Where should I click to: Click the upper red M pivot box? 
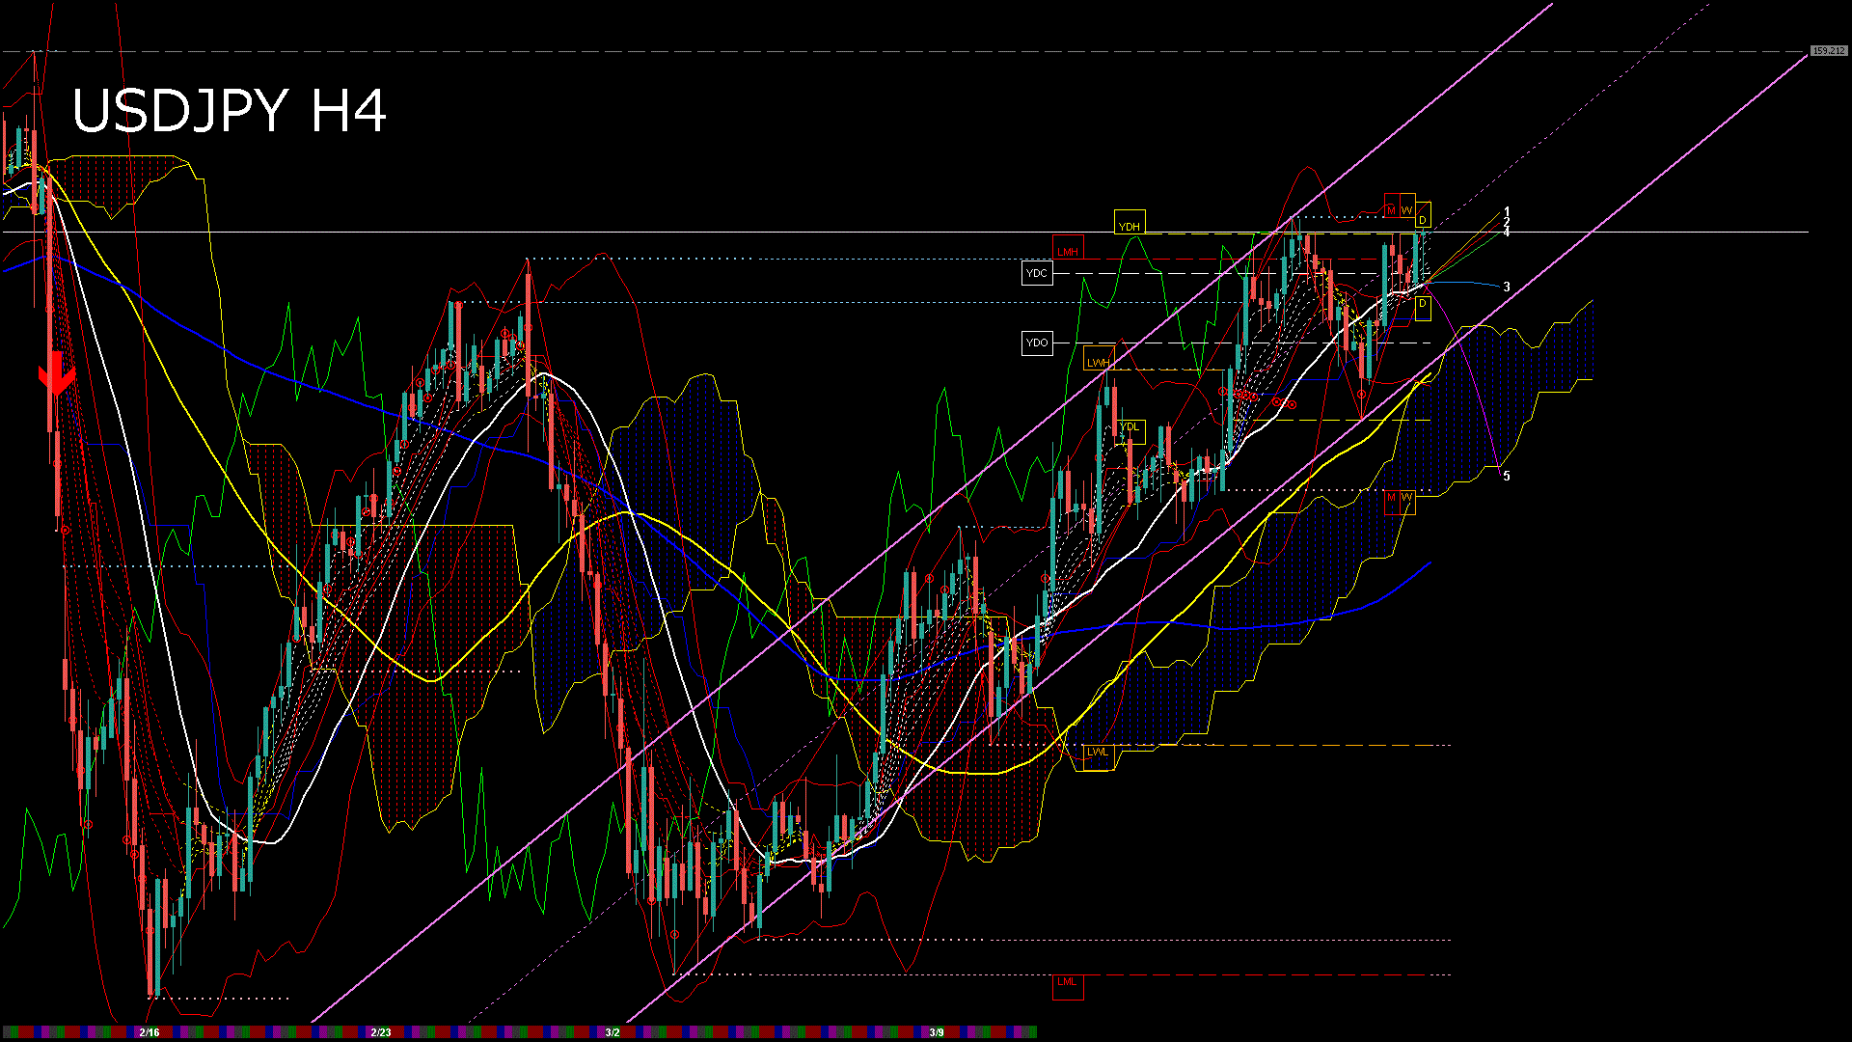point(1391,209)
